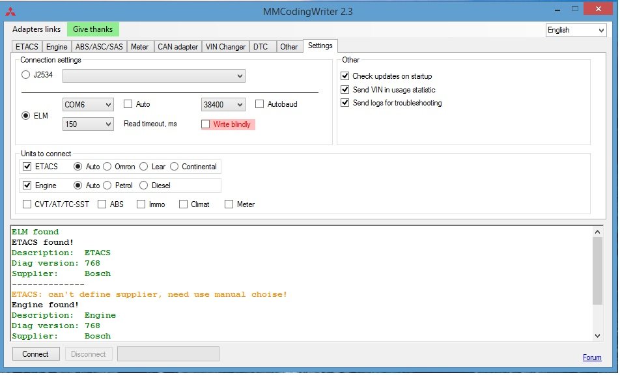Image resolution: width=620 pixels, height=375 pixels.
Task: Toggle the Engine unit checkbox
Action: [x=27, y=186]
